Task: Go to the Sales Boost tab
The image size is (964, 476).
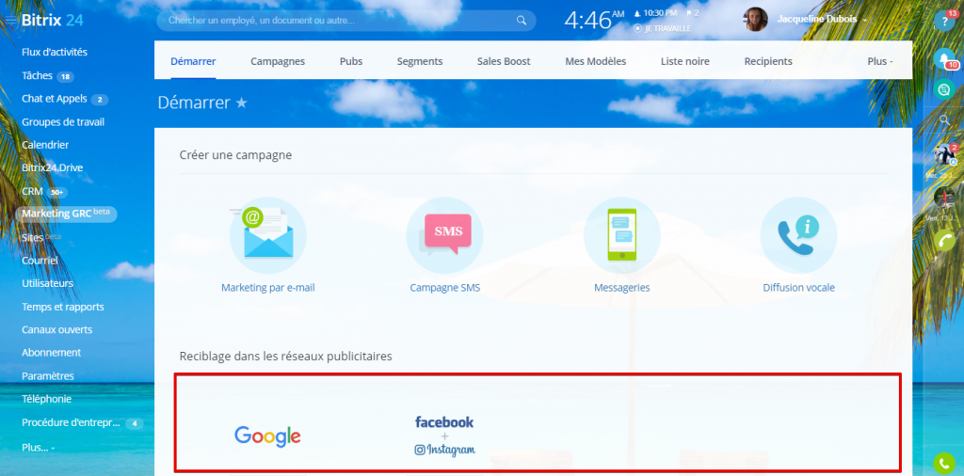Action: click(x=504, y=61)
